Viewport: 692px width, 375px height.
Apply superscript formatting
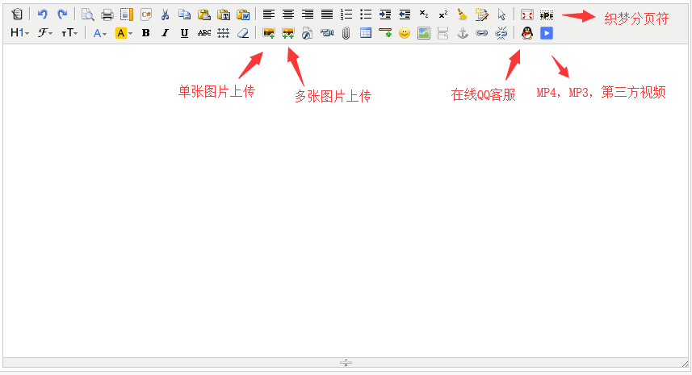pyautogui.click(x=443, y=15)
